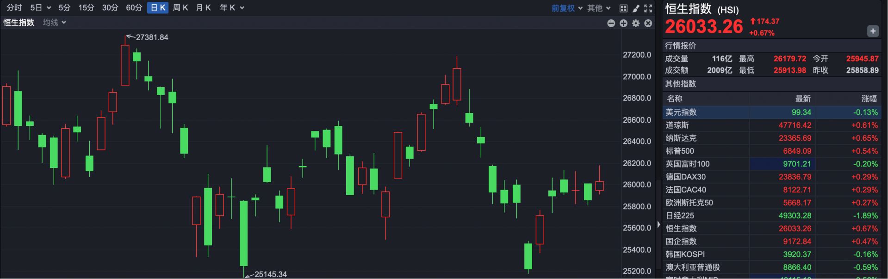Switch to 分时 intraday tab
The height and width of the screenshot is (279, 888).
[x=14, y=8]
